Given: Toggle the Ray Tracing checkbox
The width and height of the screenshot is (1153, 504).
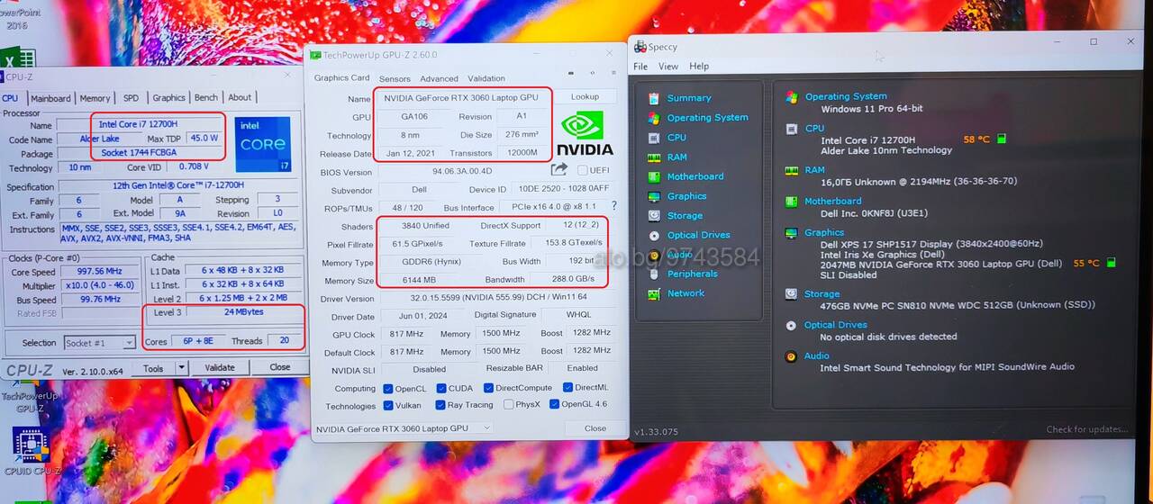Looking at the screenshot, I should point(440,405).
